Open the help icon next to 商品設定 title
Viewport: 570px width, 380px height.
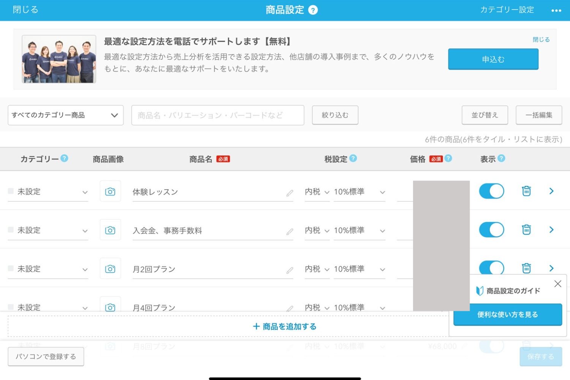[x=312, y=10]
